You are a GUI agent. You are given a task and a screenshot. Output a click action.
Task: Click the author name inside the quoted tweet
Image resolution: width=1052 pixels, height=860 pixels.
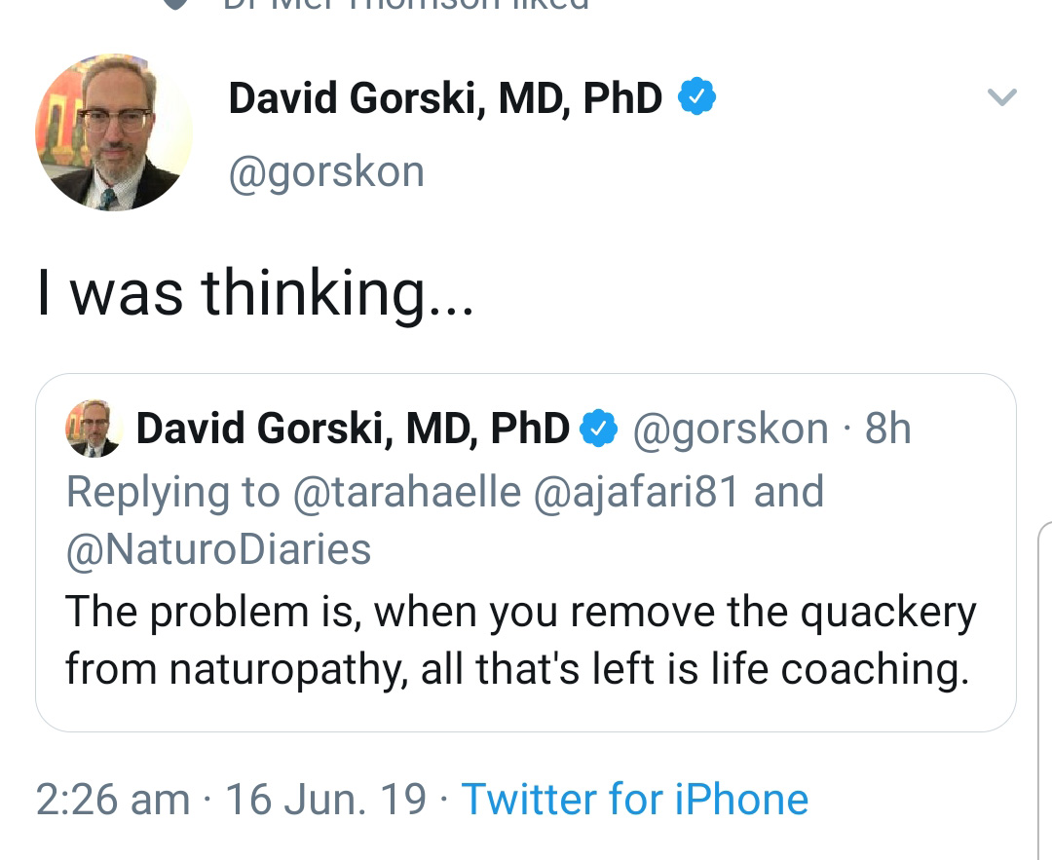[353, 429]
